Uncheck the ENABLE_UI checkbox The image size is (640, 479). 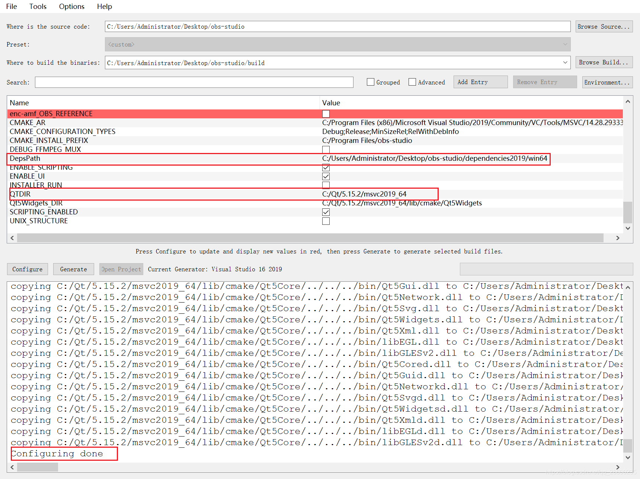click(326, 176)
